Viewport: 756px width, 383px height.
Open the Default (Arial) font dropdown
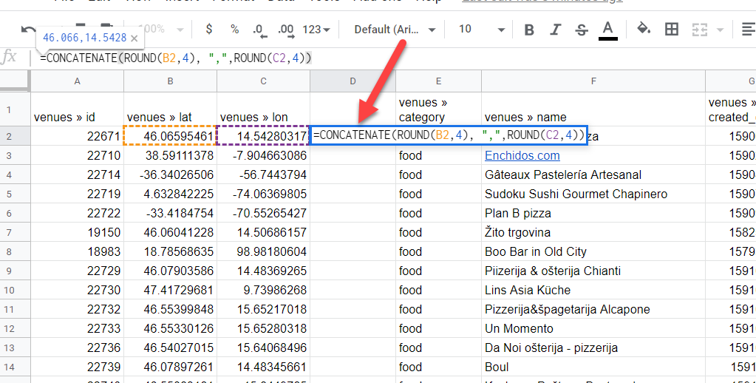pyautogui.click(x=395, y=30)
